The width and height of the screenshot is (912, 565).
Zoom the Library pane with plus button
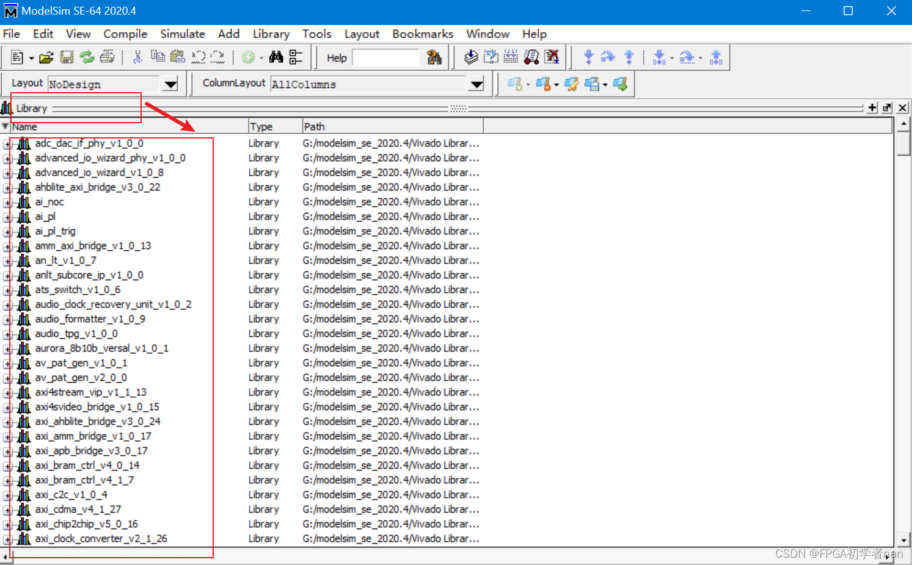(872, 108)
